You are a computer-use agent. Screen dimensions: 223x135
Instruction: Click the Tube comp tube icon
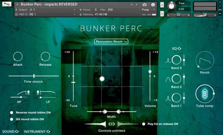pyautogui.click(x=205, y=94)
